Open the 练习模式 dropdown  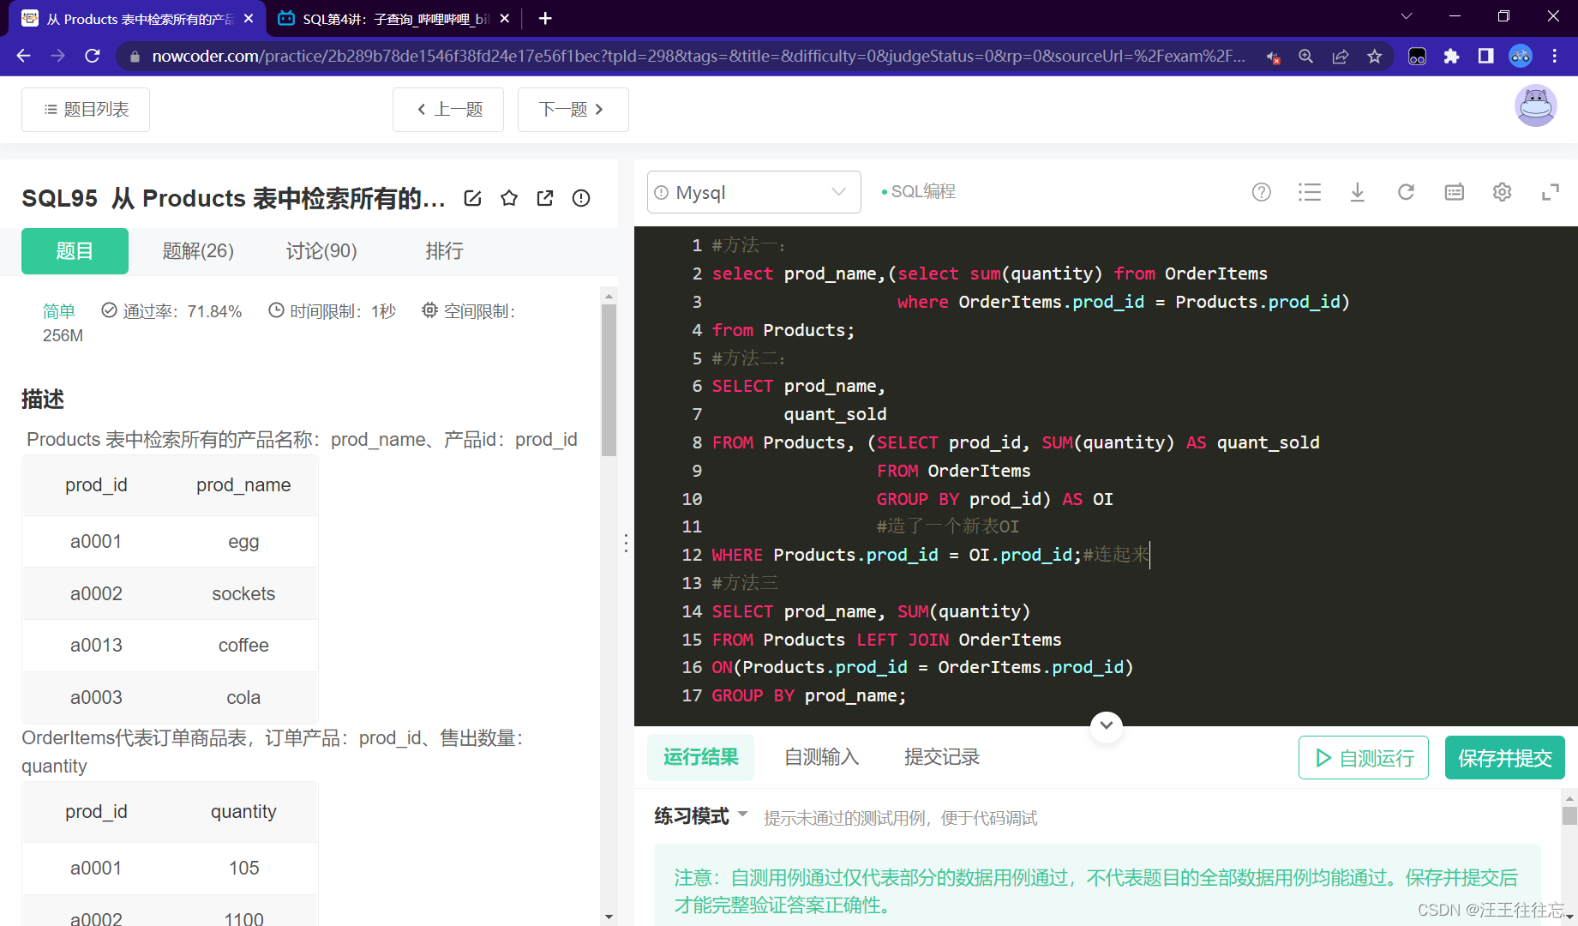pyautogui.click(x=699, y=815)
